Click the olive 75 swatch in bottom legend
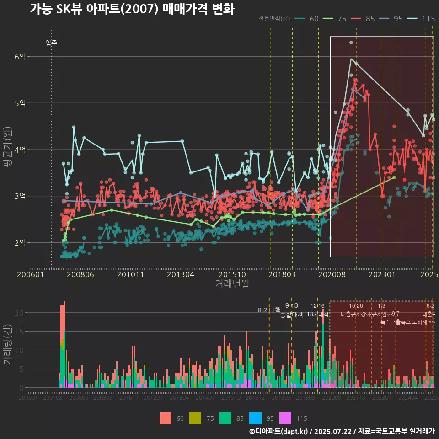This screenshot has width=439, height=439. (195, 418)
